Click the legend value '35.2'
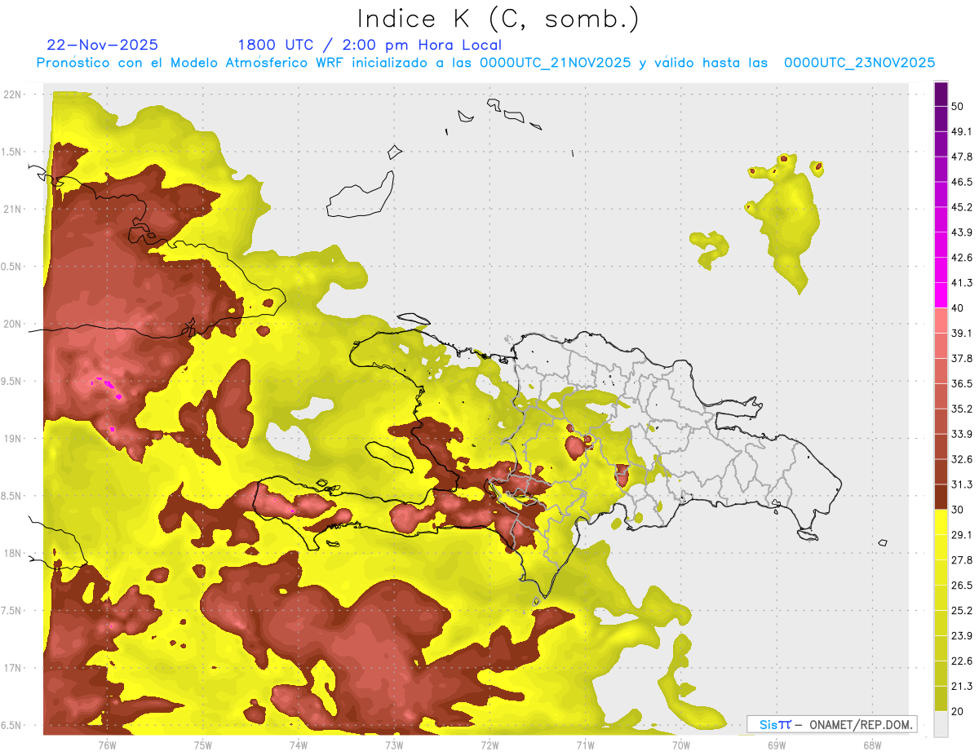Viewport: 979px width, 756px height. click(962, 409)
